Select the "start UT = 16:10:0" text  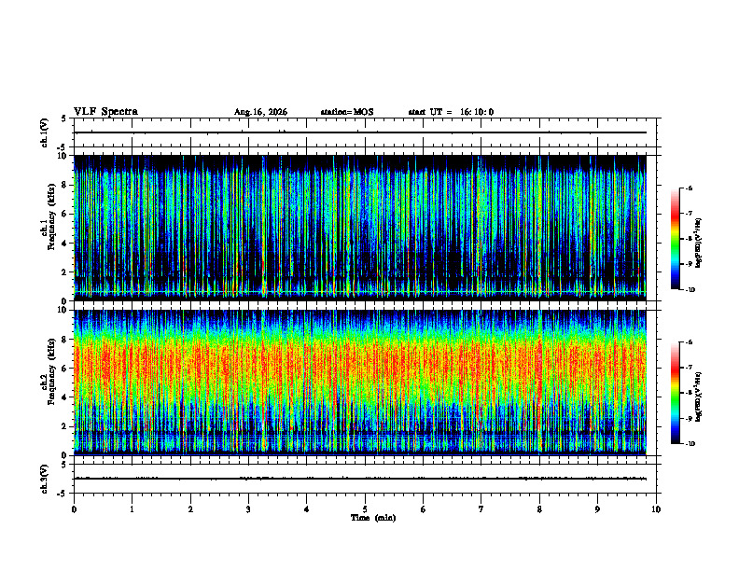[451, 112]
